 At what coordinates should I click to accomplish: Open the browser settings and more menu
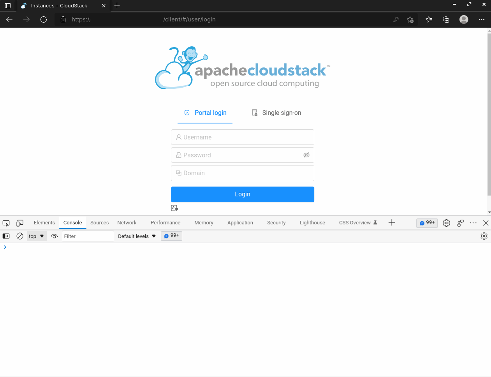point(482,19)
